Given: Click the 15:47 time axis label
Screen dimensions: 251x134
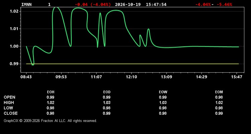Looking at the screenshot, I should tap(237, 77).
